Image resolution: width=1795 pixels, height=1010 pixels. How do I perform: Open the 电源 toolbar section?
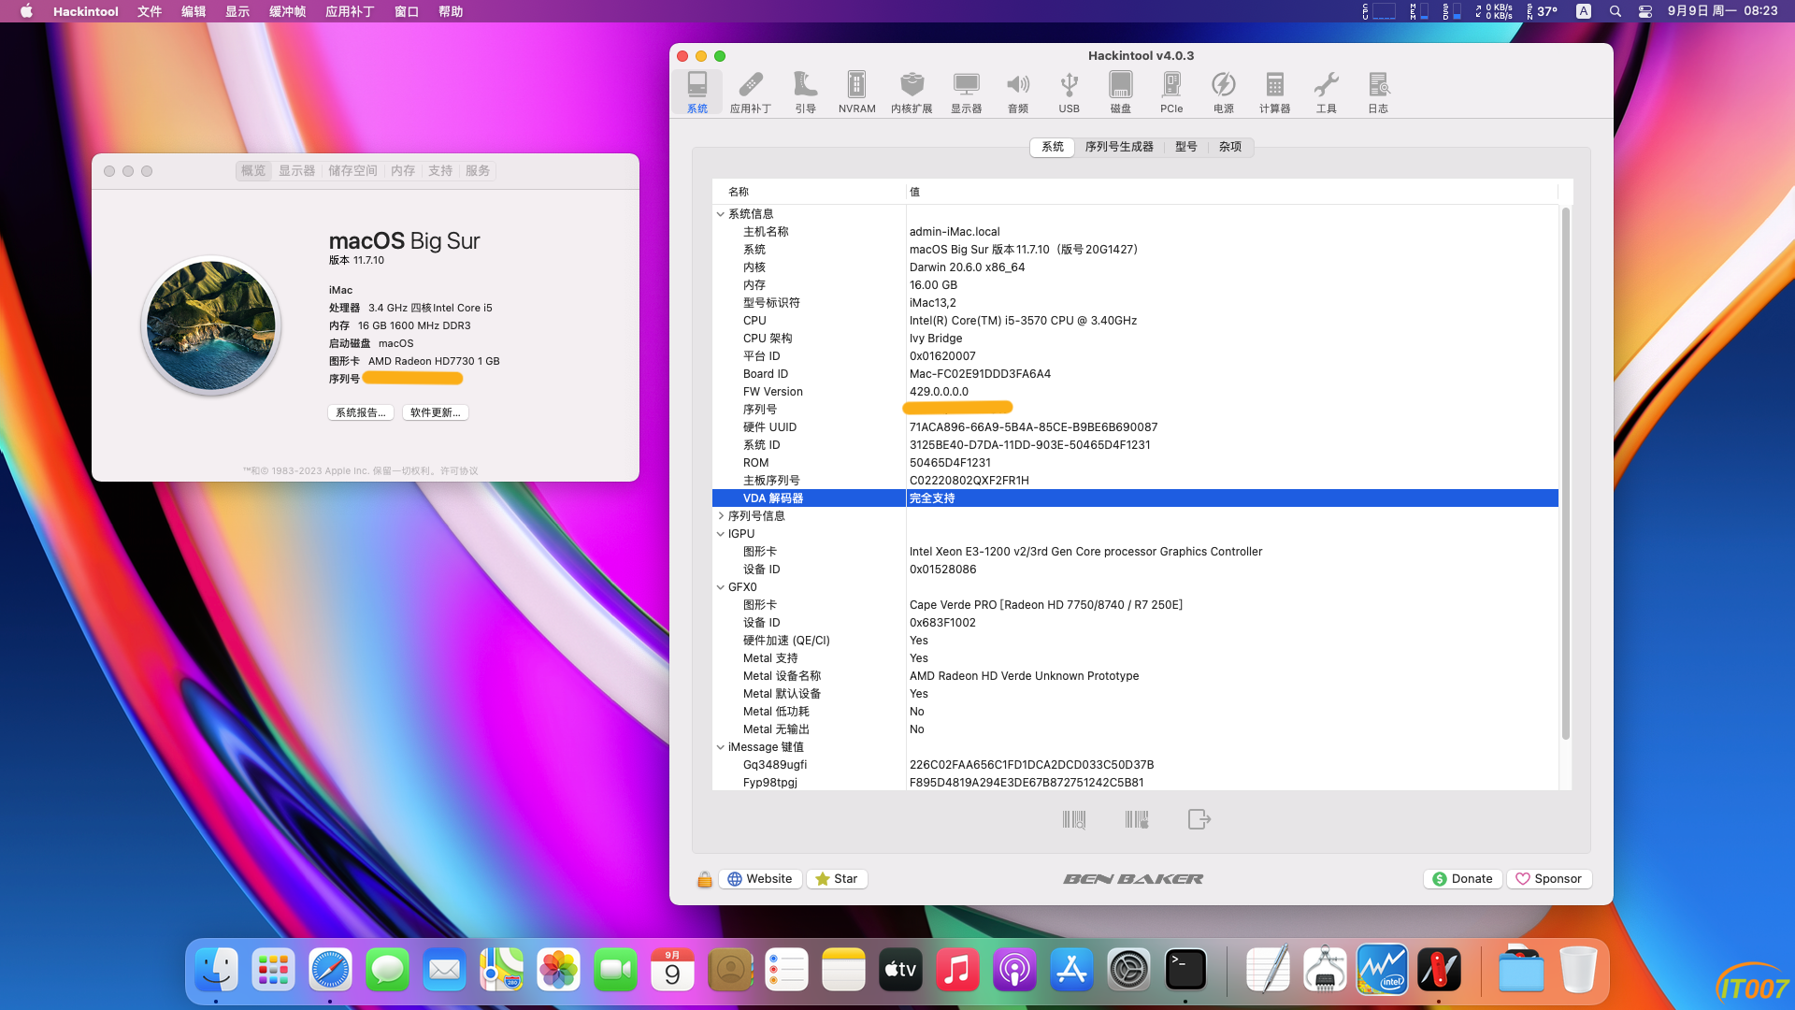(1223, 92)
